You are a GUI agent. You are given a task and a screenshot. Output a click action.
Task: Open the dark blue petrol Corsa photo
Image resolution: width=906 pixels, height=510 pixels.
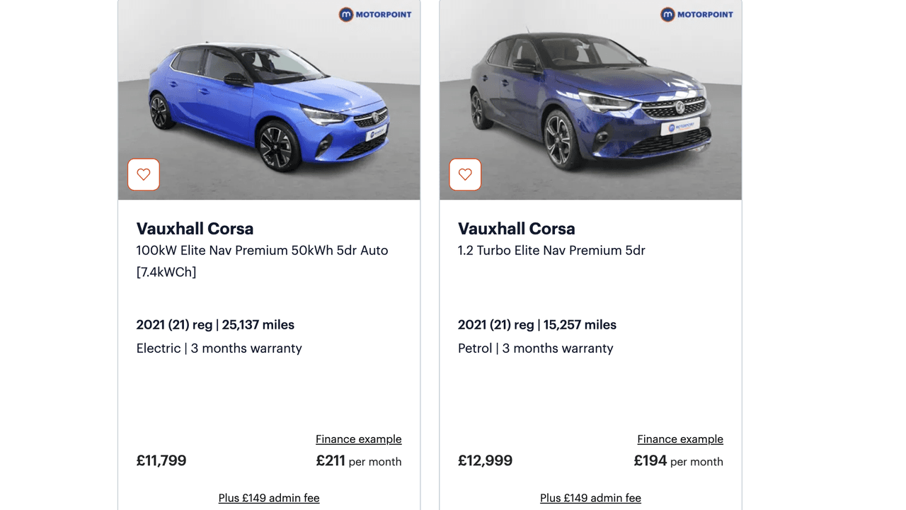(x=590, y=99)
